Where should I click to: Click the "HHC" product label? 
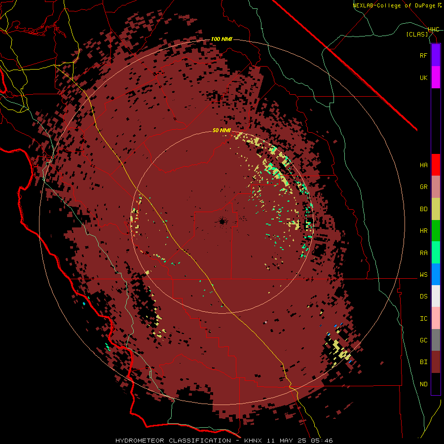point(434,30)
